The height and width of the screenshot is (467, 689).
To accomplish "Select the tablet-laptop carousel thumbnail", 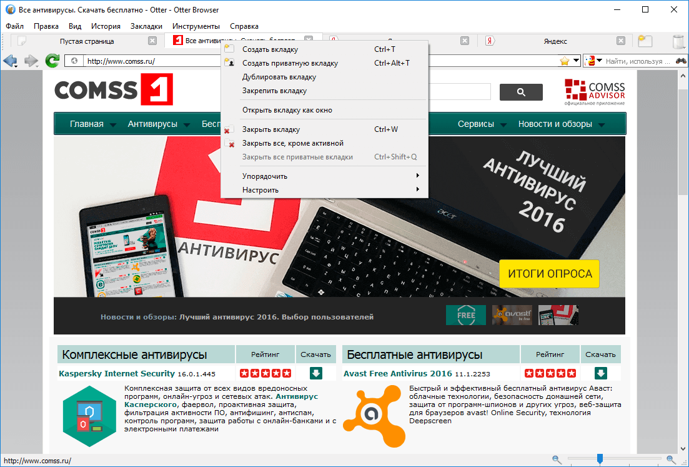I will coord(558,315).
